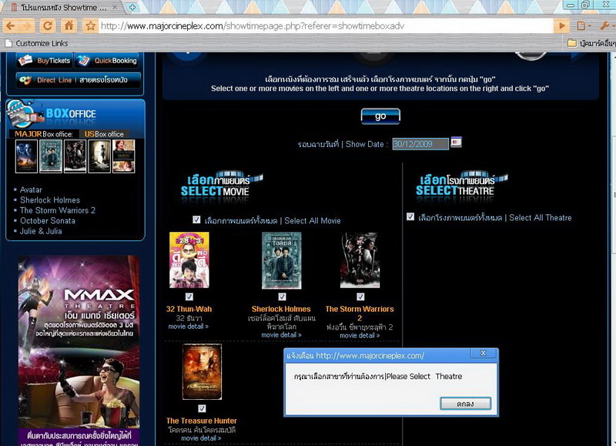
Task: Open the orange Sherlock Holmes title link
Action: (281, 309)
